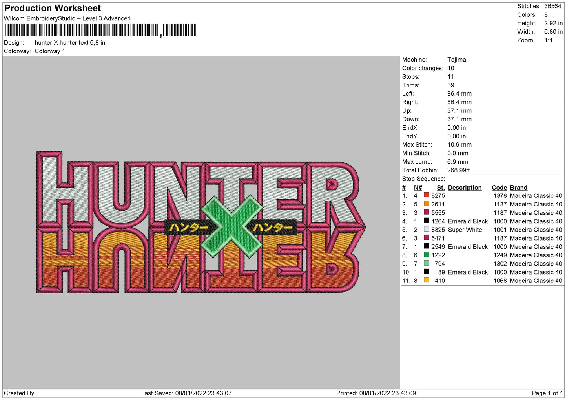The image size is (567, 400).
Task: Click the light green swatch in stop 9
Action: (427, 263)
